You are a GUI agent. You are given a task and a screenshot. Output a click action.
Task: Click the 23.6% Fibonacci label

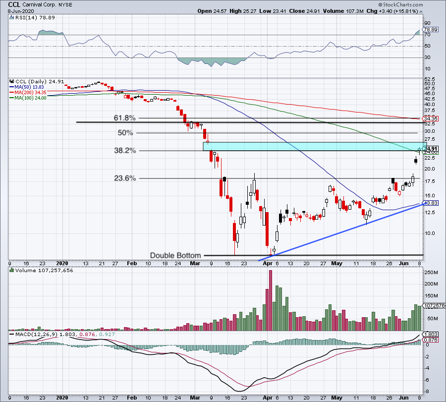click(125, 178)
